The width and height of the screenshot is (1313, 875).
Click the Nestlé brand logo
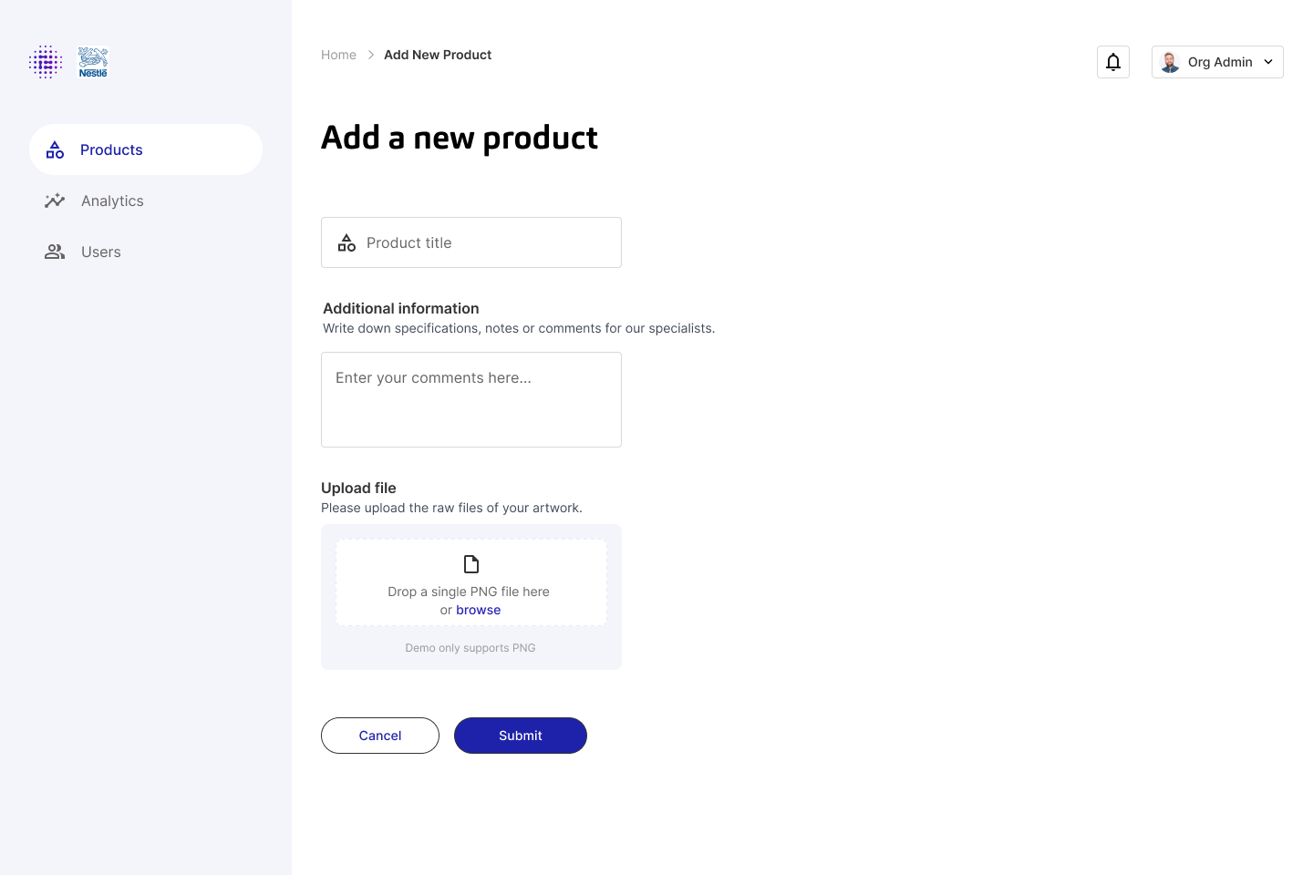click(x=93, y=62)
